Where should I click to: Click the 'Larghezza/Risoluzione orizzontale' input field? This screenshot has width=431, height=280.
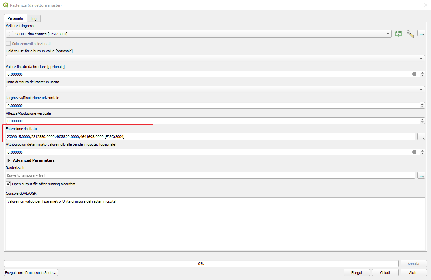pos(213,105)
